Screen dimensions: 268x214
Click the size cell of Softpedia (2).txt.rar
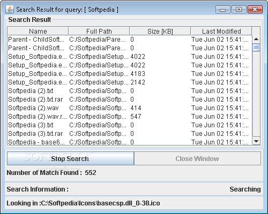pyautogui.click(x=132, y=100)
